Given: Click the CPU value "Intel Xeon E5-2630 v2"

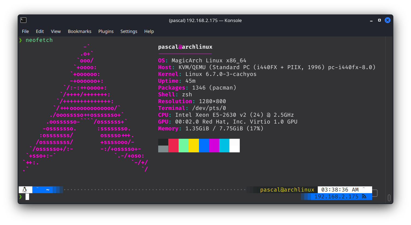Looking at the screenshot, I should (x=211, y=115).
